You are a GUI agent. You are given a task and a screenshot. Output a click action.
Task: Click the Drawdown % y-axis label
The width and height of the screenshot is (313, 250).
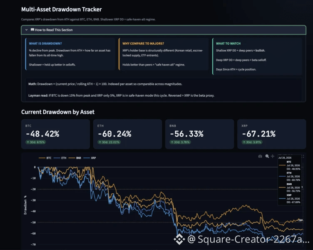point(25,205)
